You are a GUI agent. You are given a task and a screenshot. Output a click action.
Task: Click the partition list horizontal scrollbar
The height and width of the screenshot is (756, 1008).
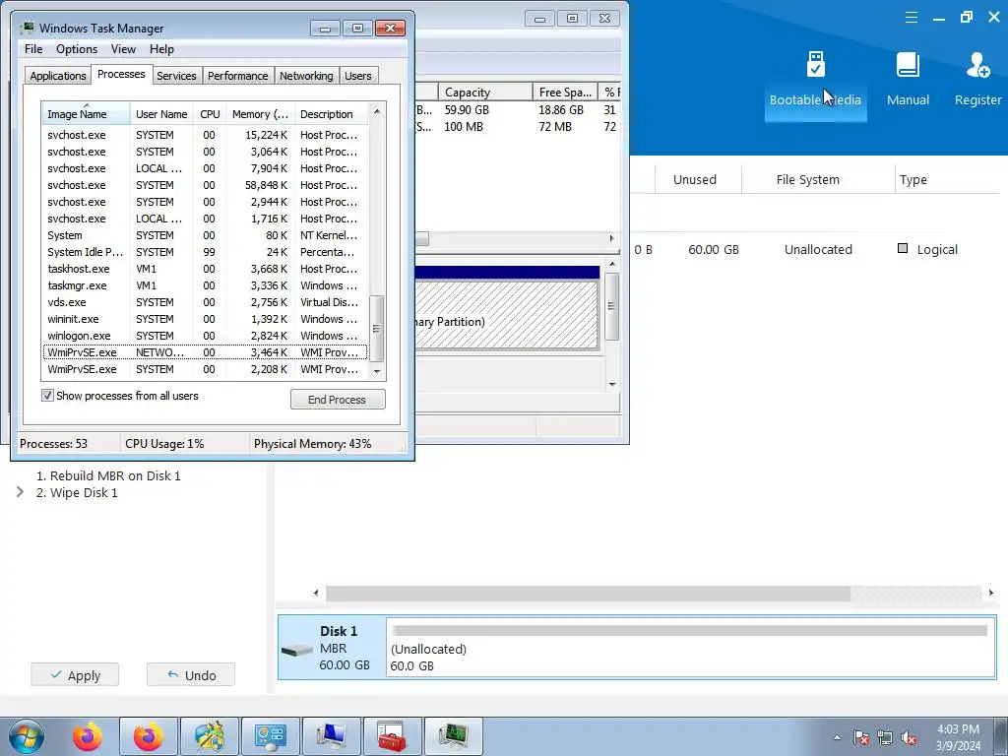[588, 594]
